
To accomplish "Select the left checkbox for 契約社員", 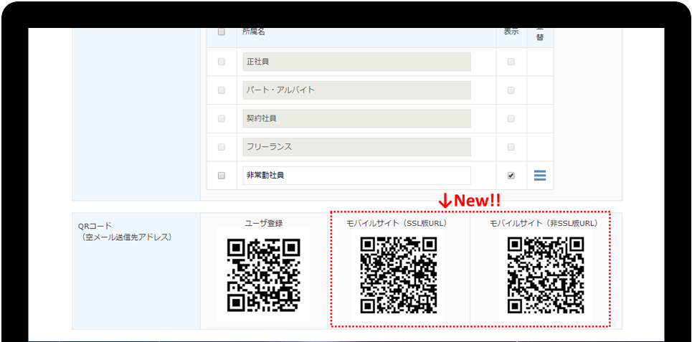I will click(x=222, y=118).
